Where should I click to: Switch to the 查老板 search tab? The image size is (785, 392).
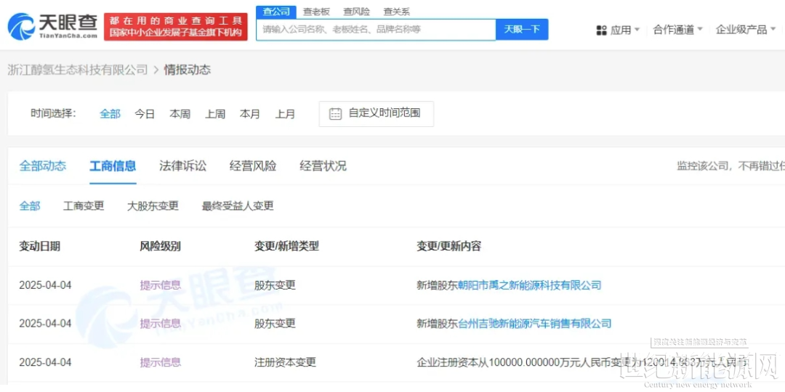tap(316, 12)
